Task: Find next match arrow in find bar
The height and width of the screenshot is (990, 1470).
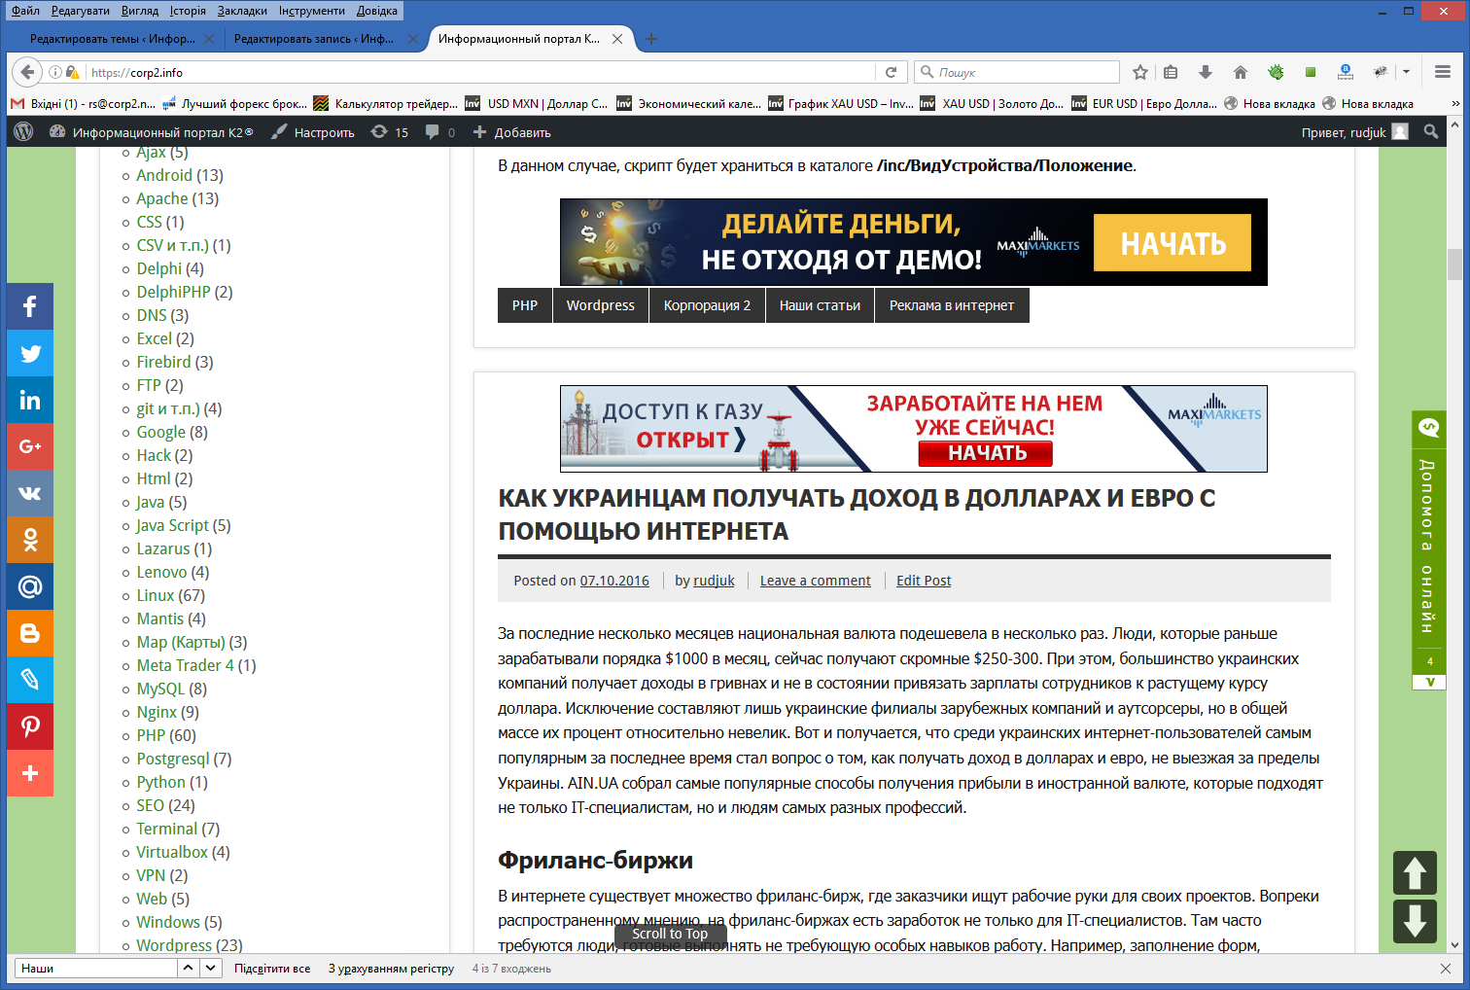Action: pyautogui.click(x=211, y=968)
